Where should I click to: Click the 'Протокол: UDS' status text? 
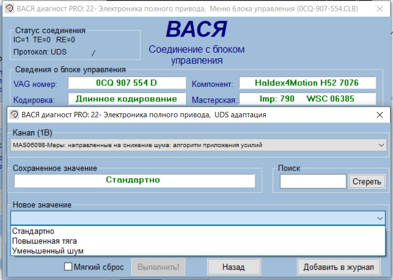tap(40, 52)
